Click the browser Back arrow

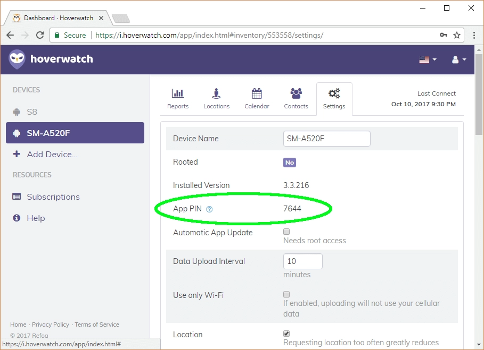(x=10, y=35)
